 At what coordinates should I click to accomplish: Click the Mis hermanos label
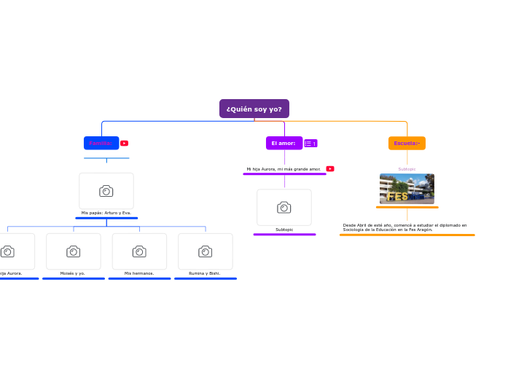click(139, 273)
